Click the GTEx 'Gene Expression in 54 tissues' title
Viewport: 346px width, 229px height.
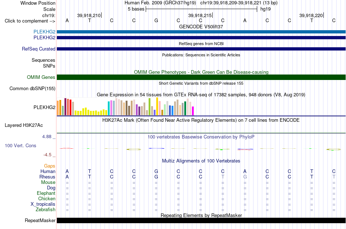[x=201, y=95]
